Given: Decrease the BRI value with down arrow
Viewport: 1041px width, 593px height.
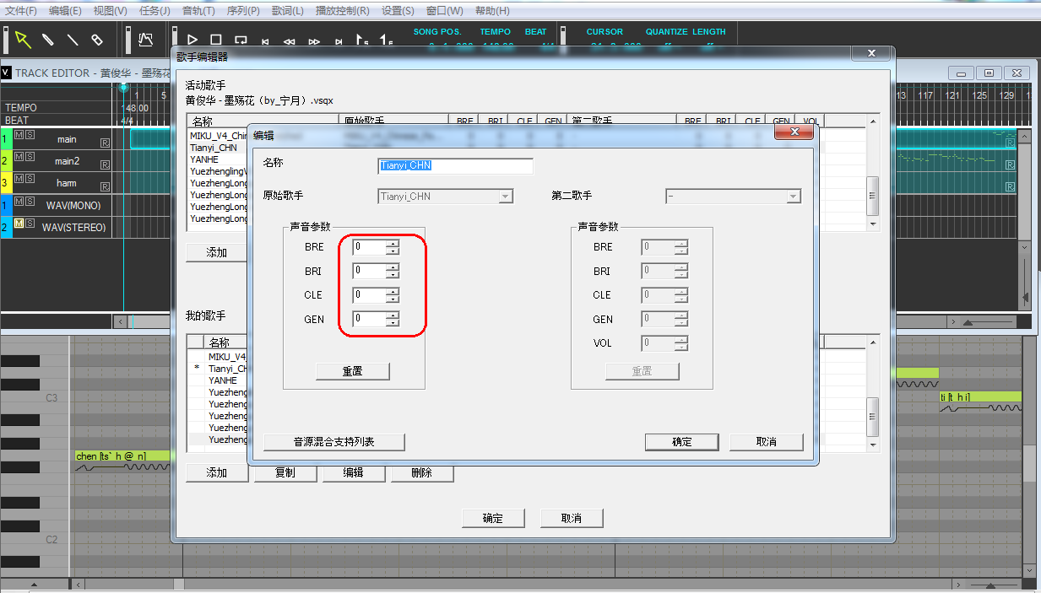Looking at the screenshot, I should 393,275.
